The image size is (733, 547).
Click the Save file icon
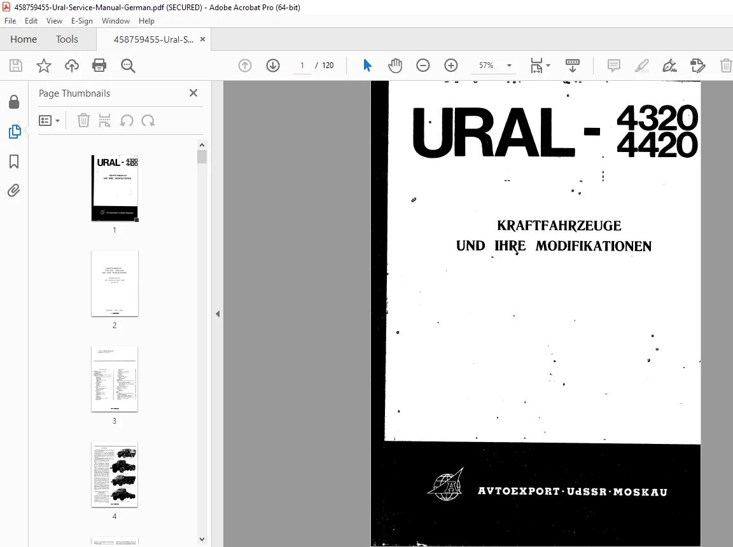(x=16, y=66)
